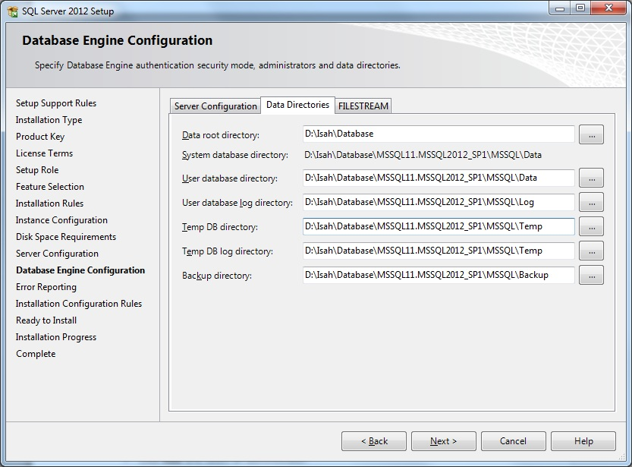Screen dimensions: 632x467
Task: Select Error Reporting in the sidebar
Action: pos(46,286)
